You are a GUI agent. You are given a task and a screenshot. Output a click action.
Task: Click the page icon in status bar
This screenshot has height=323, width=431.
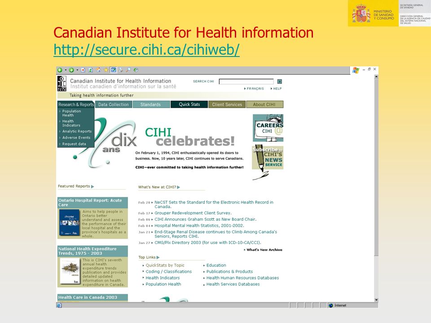[x=59, y=305]
